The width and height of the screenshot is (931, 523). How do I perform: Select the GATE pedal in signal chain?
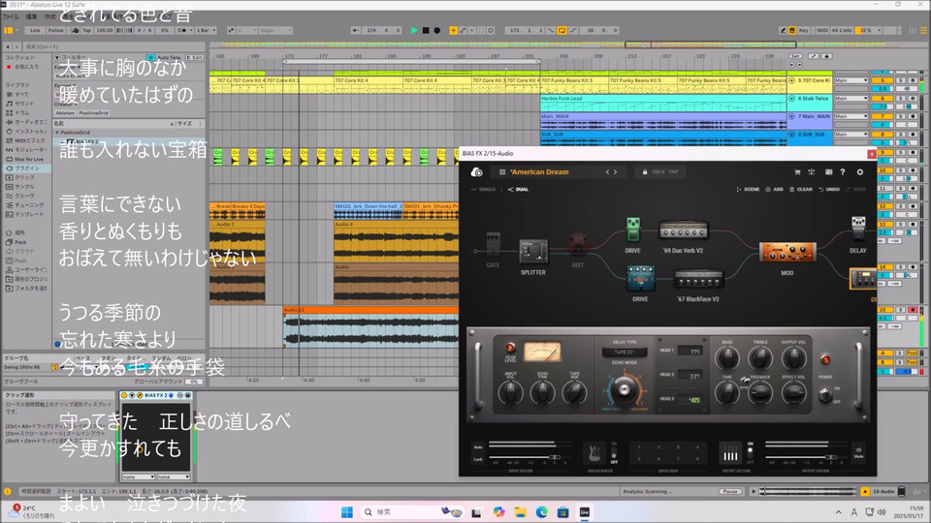click(493, 244)
